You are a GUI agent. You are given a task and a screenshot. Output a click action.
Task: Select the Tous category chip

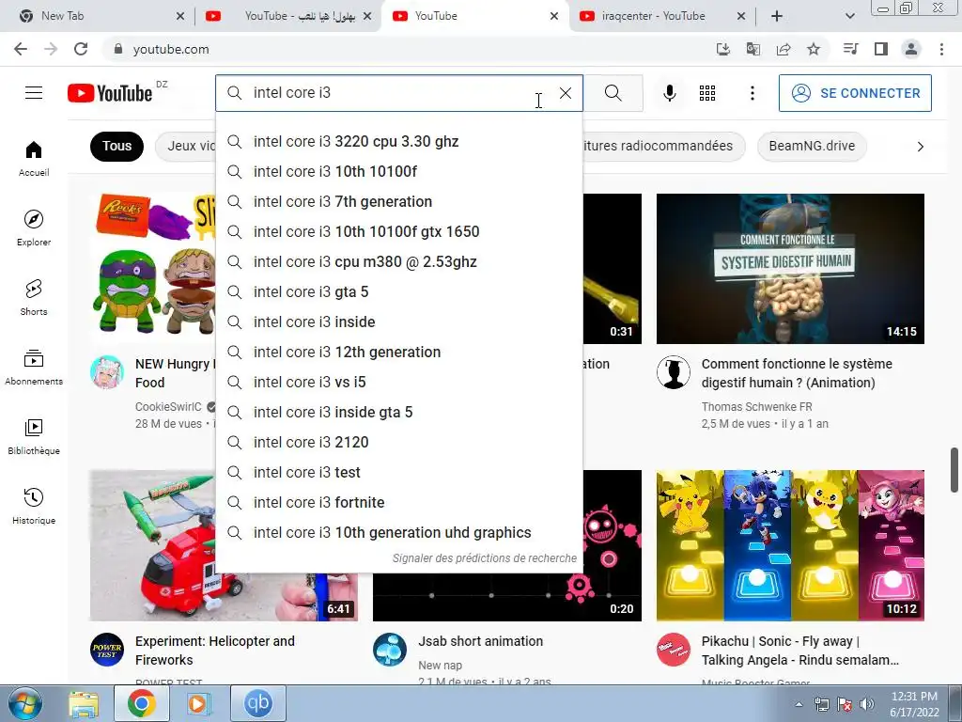pyautogui.click(x=116, y=146)
